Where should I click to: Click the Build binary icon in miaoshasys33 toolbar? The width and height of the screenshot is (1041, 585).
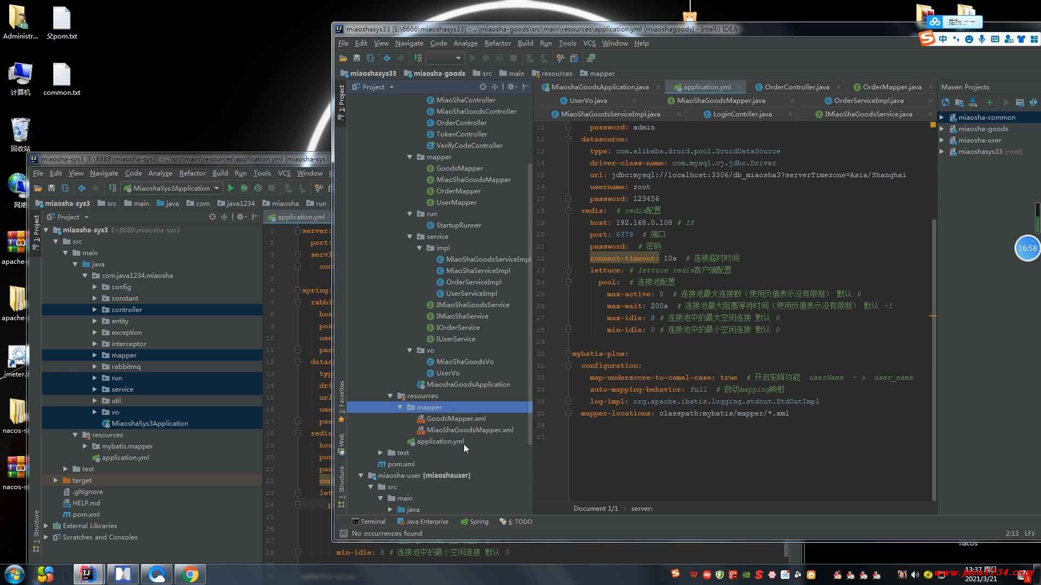coord(418,58)
